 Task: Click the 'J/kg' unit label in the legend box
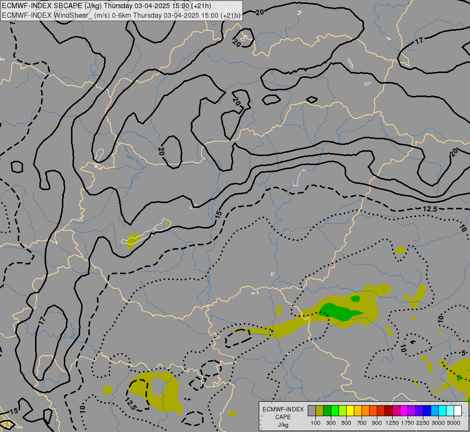tap(283, 425)
